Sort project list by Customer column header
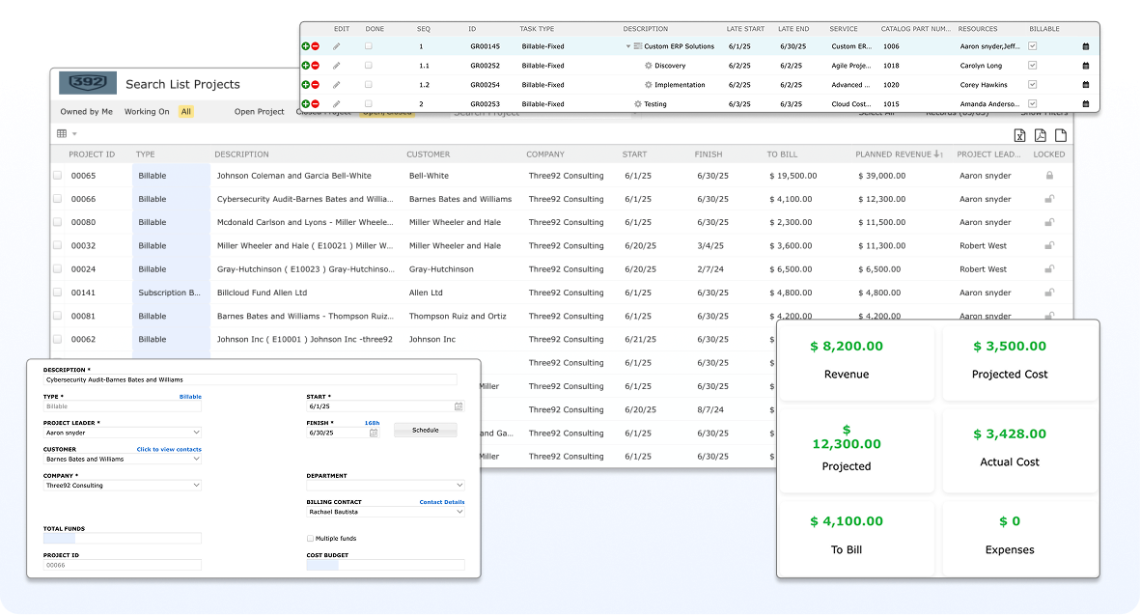 pos(429,154)
